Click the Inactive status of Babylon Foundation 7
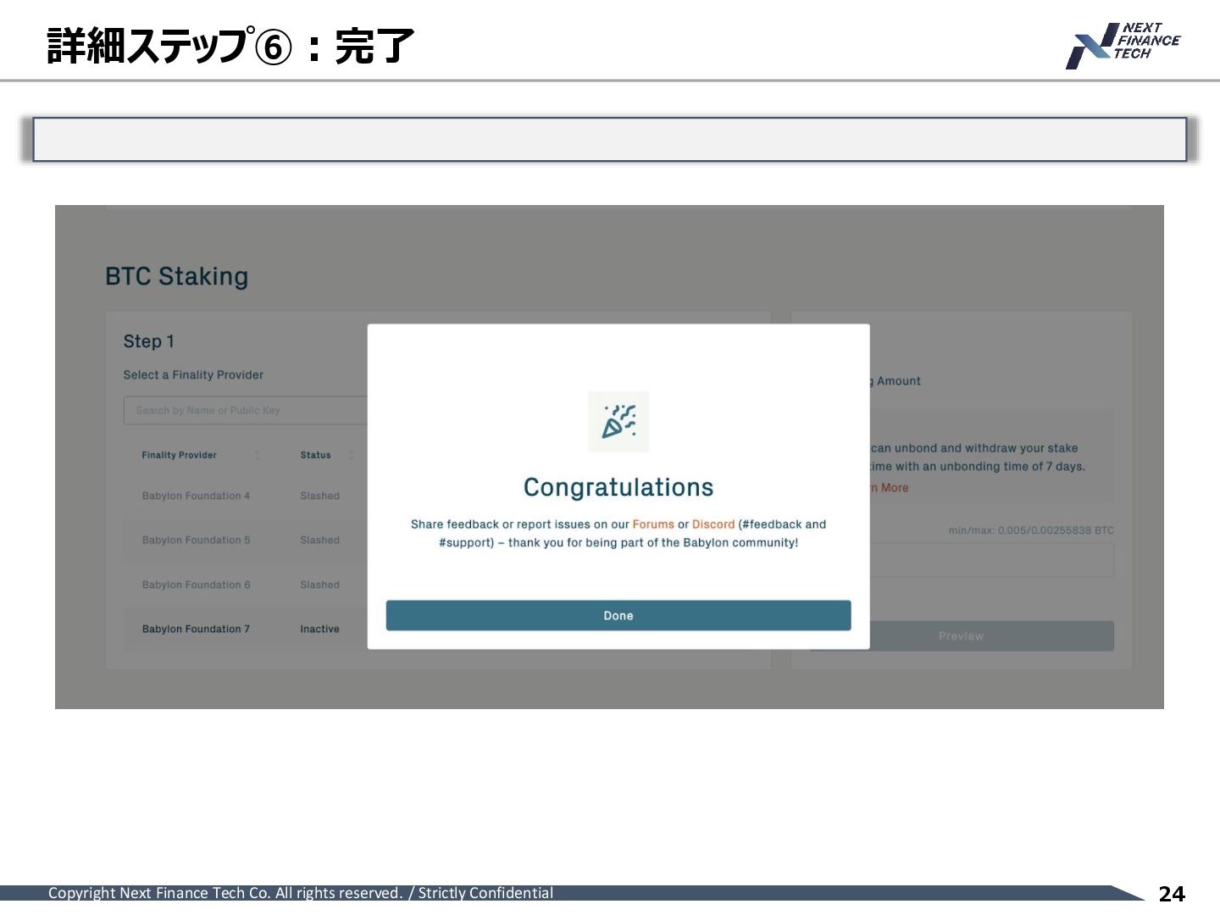This screenshot has height=915, width=1220. pos(319,629)
